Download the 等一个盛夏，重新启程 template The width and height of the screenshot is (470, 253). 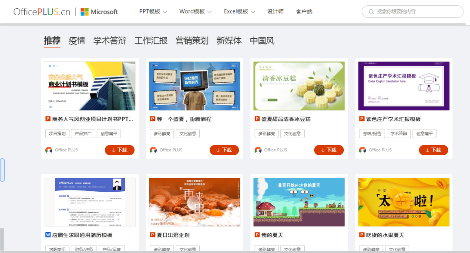coord(224,150)
